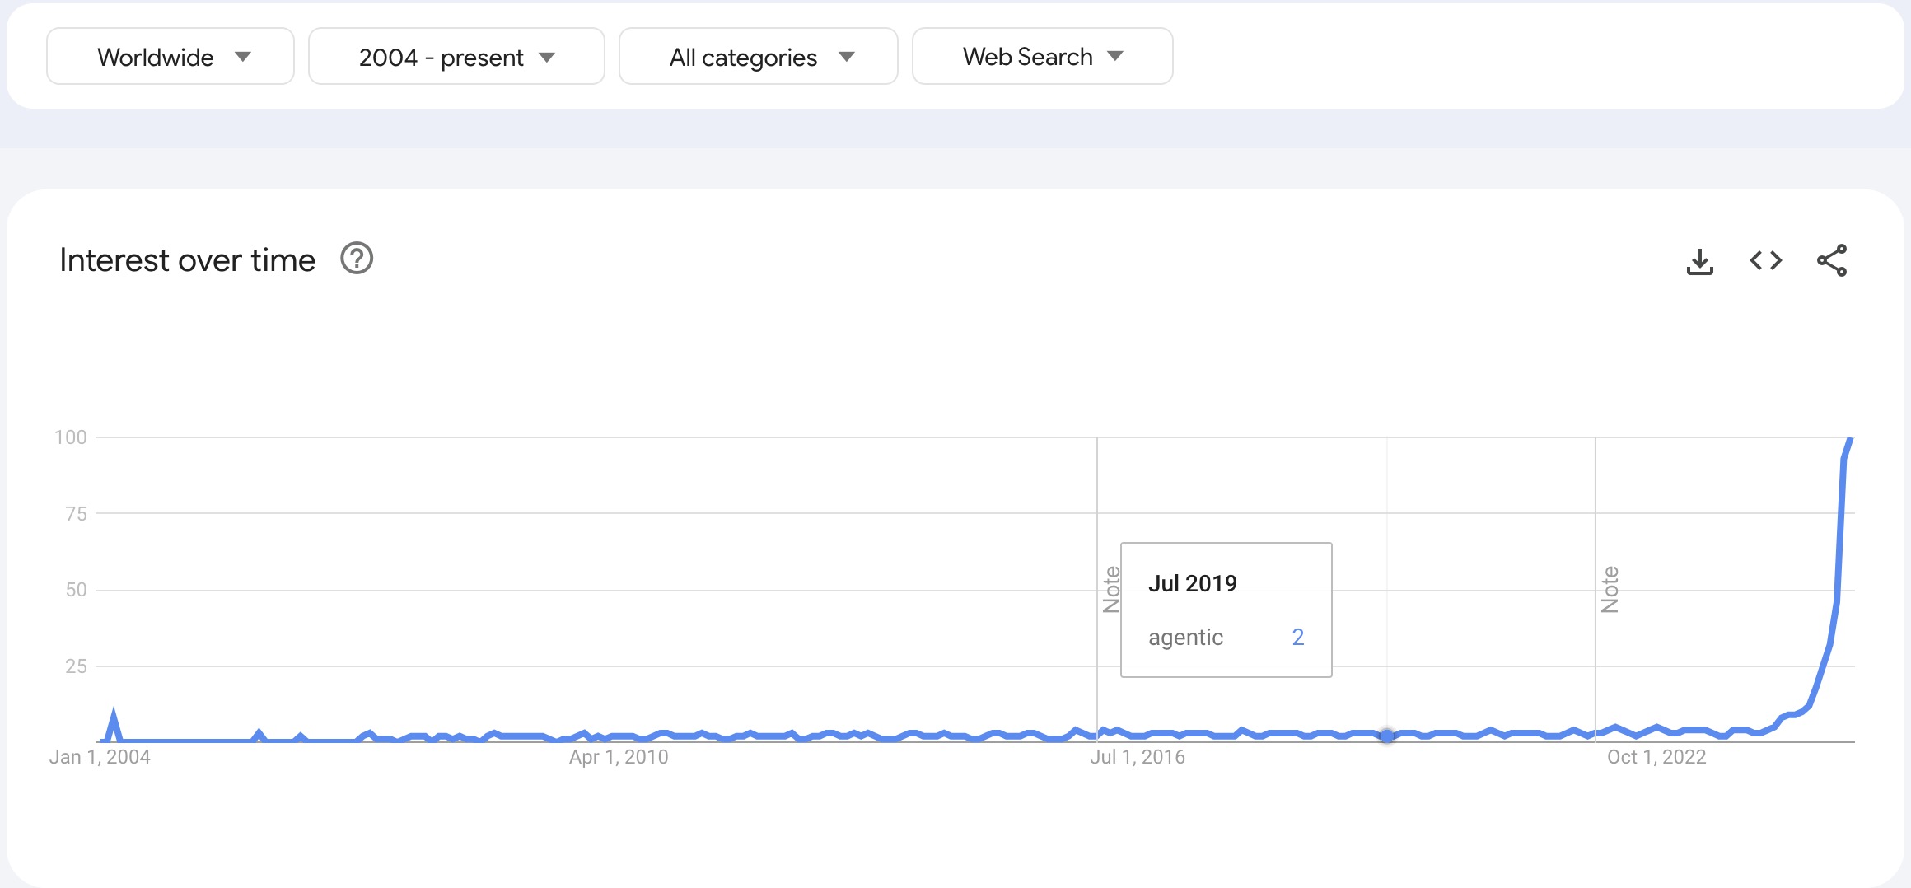Click the 100 label on the y-axis
The image size is (1911, 888).
(x=71, y=437)
